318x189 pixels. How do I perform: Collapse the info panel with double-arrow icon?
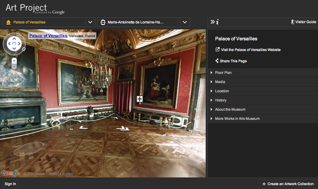(x=212, y=22)
